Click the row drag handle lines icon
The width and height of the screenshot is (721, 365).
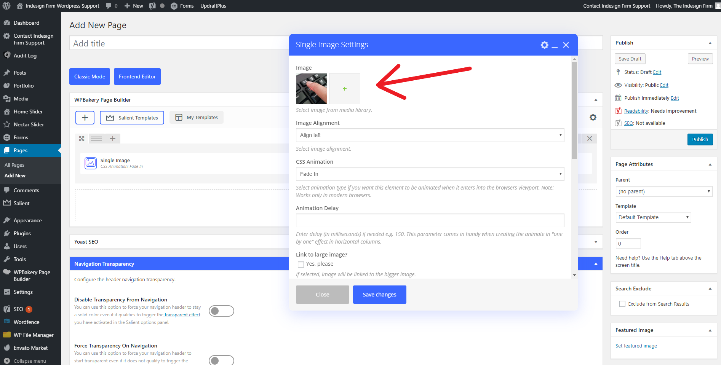96,139
